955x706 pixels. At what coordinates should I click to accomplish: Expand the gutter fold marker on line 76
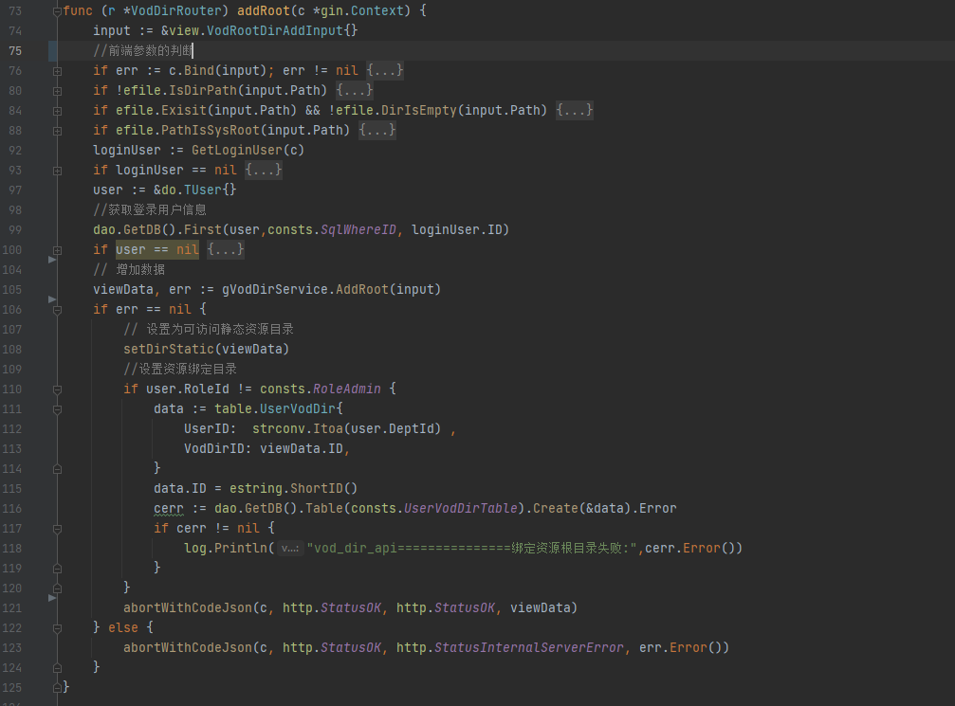click(x=57, y=71)
